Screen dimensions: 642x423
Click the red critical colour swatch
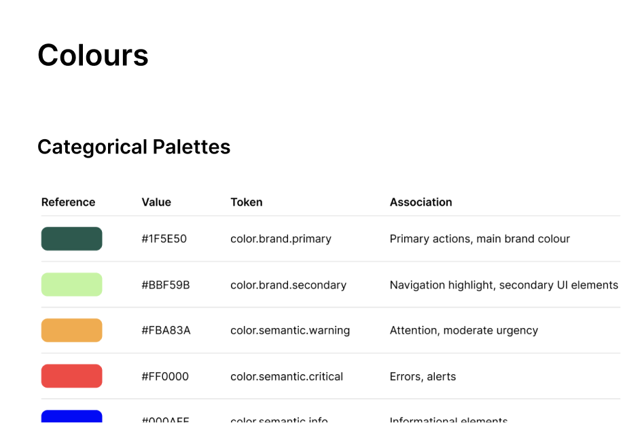[71, 376]
